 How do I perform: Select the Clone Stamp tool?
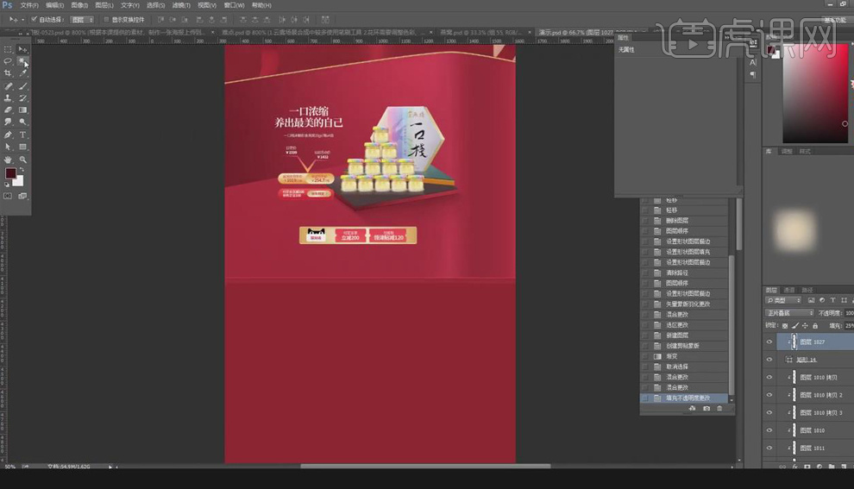(8, 98)
